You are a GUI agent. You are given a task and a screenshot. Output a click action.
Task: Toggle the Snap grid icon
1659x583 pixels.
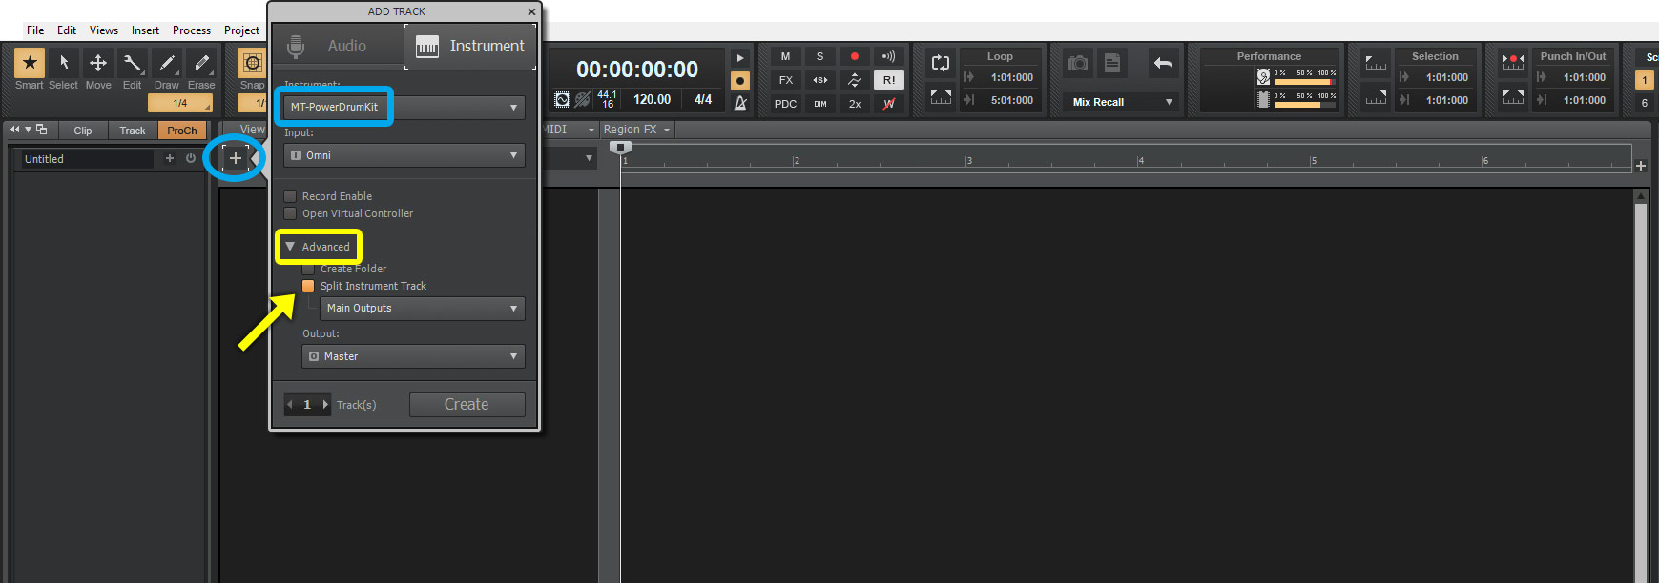click(252, 63)
